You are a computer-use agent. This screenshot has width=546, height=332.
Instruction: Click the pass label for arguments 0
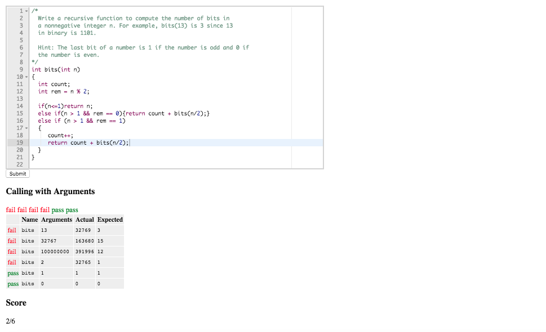tap(13, 284)
